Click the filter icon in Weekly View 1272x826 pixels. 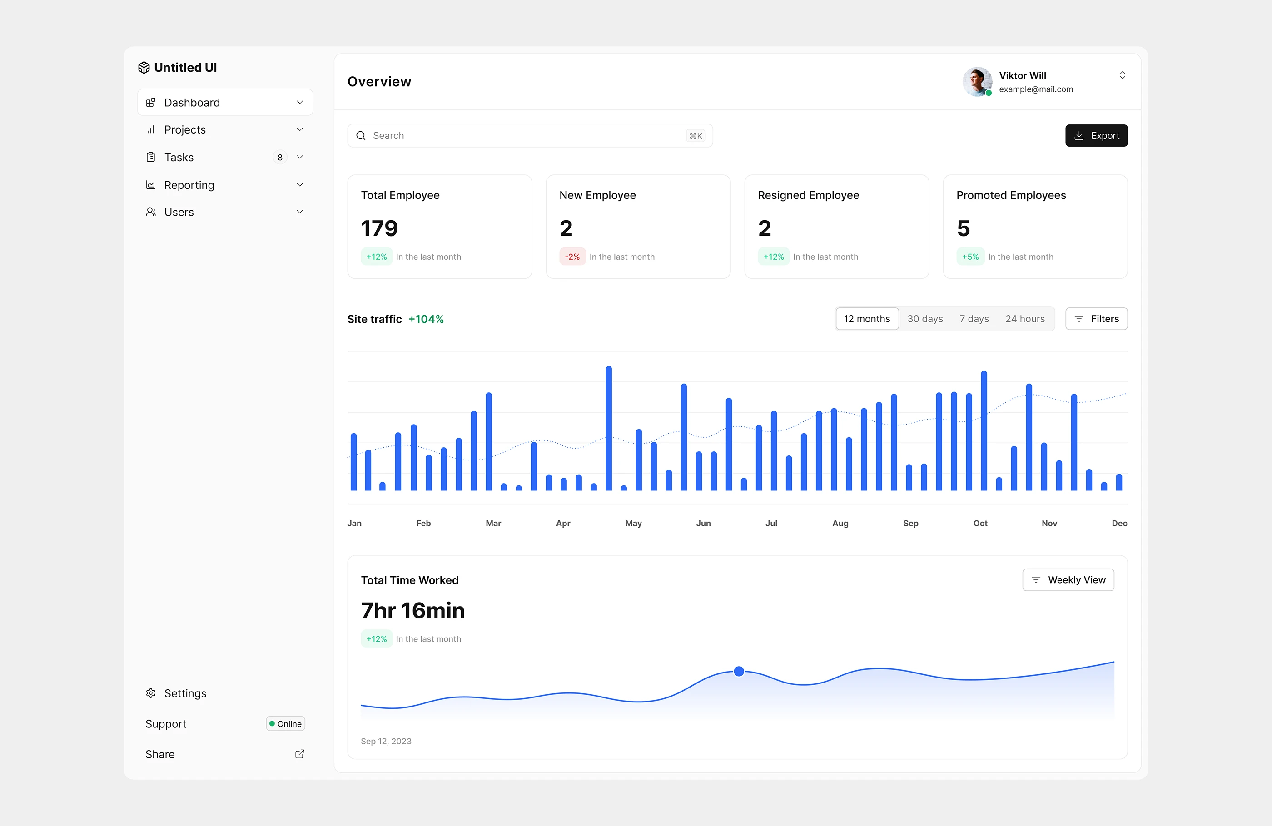tap(1036, 580)
